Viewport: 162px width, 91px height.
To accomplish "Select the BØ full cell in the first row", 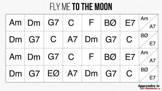I will pos(110,23).
